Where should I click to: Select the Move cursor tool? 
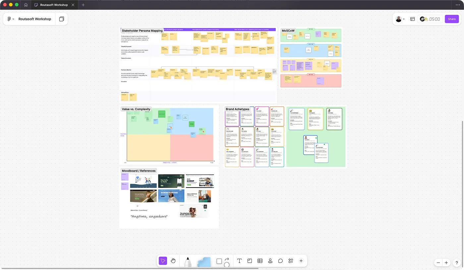[x=163, y=261]
